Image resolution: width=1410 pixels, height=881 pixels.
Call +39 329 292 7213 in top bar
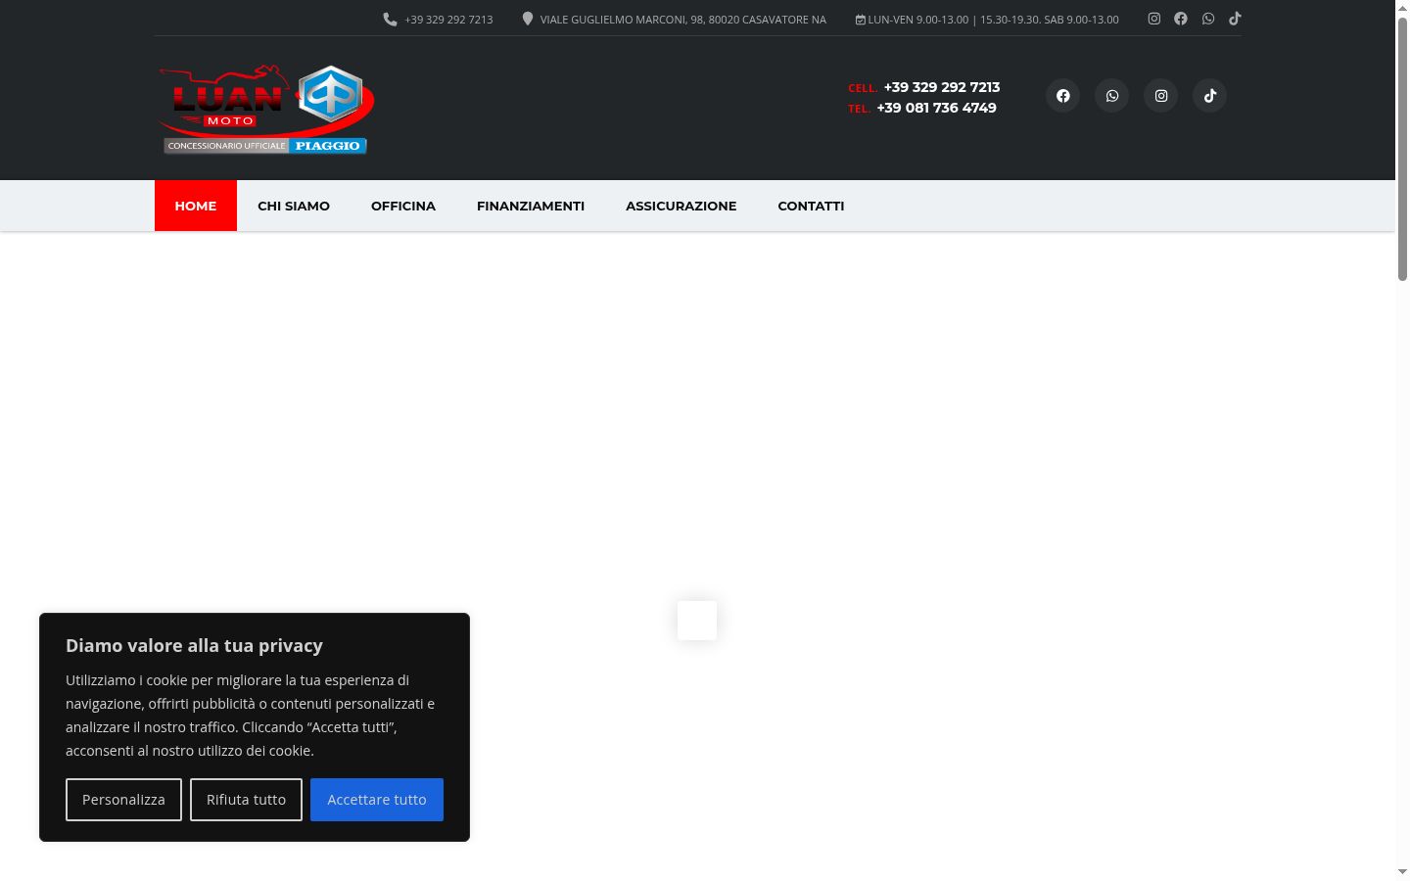[x=448, y=20]
